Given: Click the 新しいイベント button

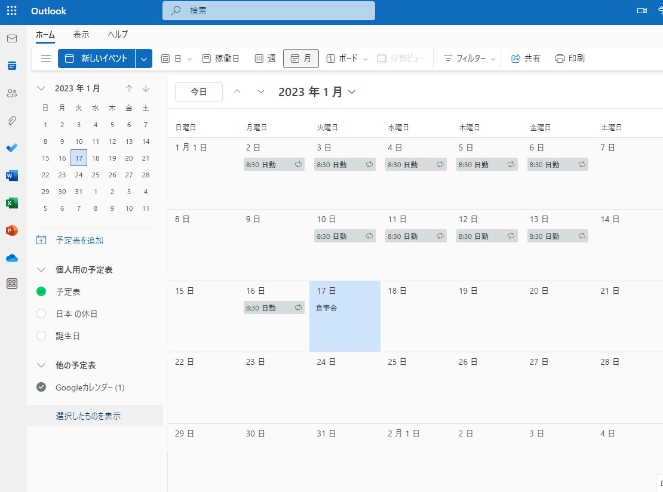Looking at the screenshot, I should coord(96,59).
